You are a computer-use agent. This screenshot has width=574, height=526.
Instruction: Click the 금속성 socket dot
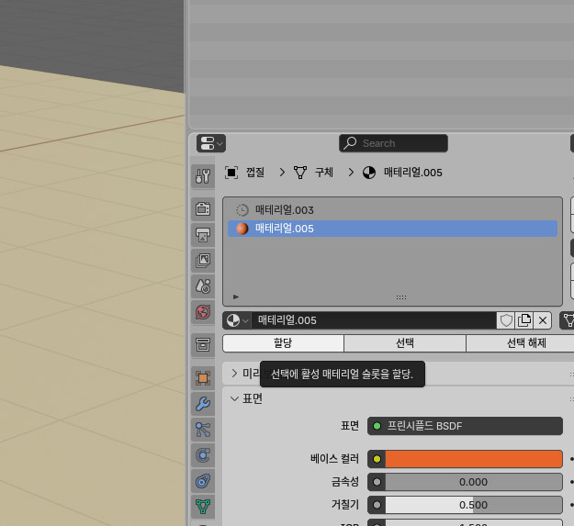tap(377, 482)
